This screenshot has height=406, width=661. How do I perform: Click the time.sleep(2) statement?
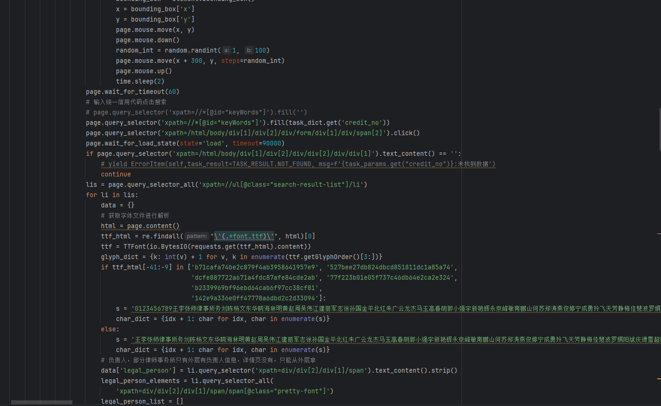pyautogui.click(x=140, y=81)
